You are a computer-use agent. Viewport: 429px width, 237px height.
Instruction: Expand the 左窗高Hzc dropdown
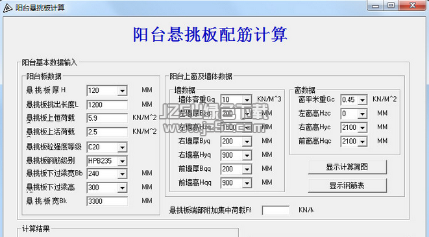(x=363, y=114)
